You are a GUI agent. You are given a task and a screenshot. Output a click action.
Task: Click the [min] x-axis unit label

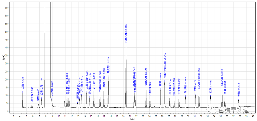click(132, 119)
